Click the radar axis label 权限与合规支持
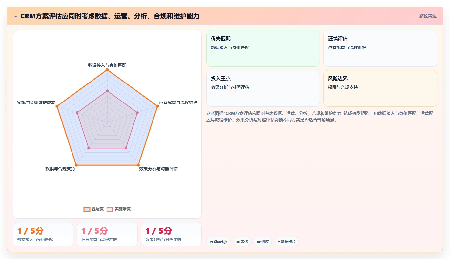Viewport: 450px width, 259px height. 60,169
